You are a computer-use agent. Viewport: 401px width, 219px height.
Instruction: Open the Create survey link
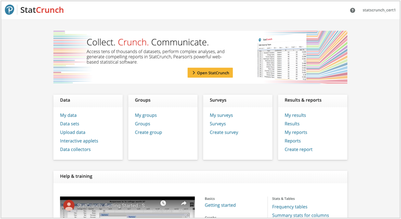tap(224, 132)
